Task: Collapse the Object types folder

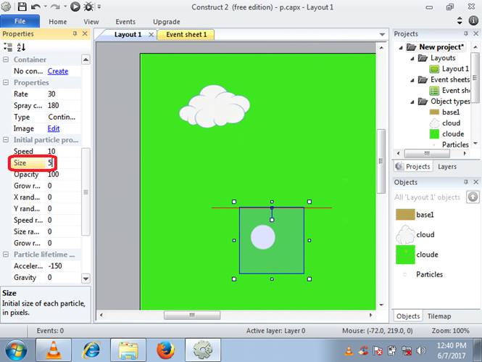Action: click(x=412, y=102)
